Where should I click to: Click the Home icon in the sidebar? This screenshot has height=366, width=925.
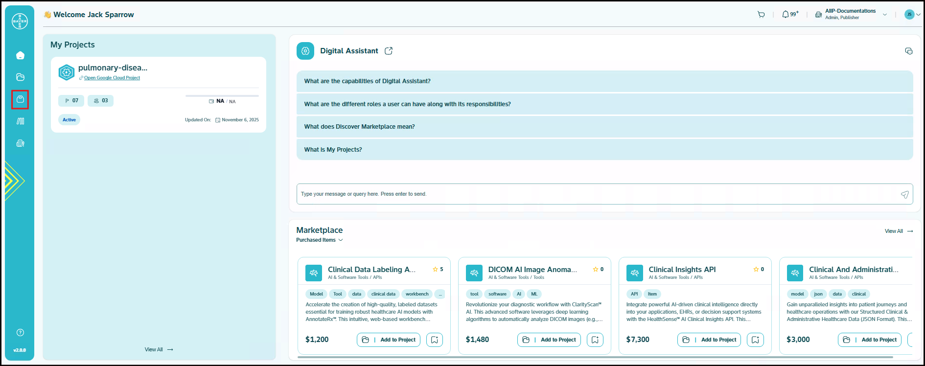(x=20, y=55)
